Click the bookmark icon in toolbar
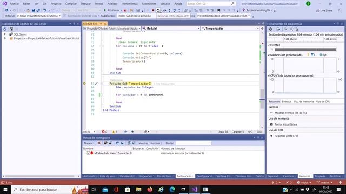 click(218, 10)
